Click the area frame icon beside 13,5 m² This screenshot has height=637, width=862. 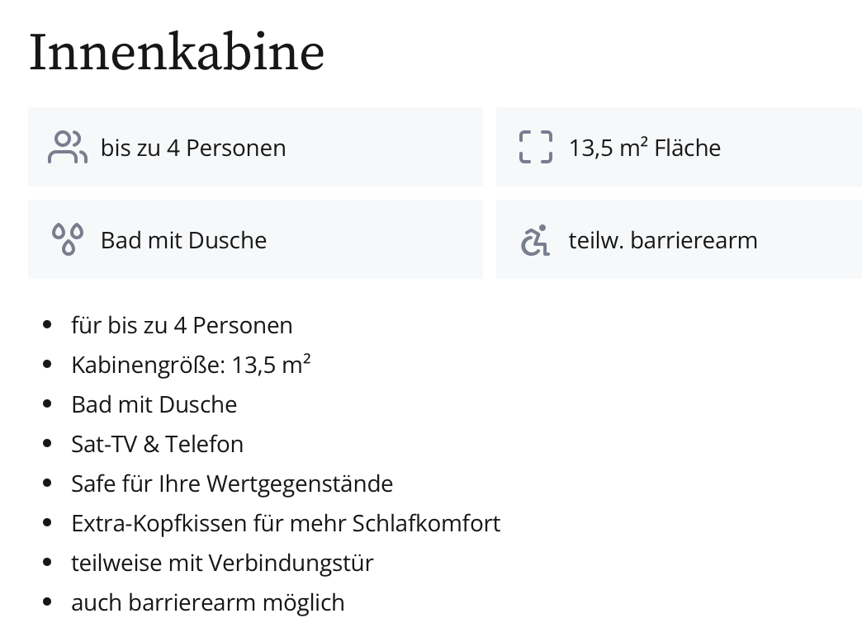point(535,148)
